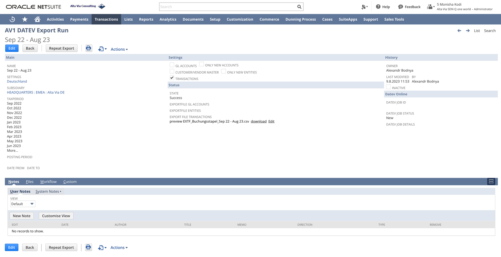The image size is (501, 257).
Task: Open the Commerce menu
Action: pyautogui.click(x=269, y=19)
